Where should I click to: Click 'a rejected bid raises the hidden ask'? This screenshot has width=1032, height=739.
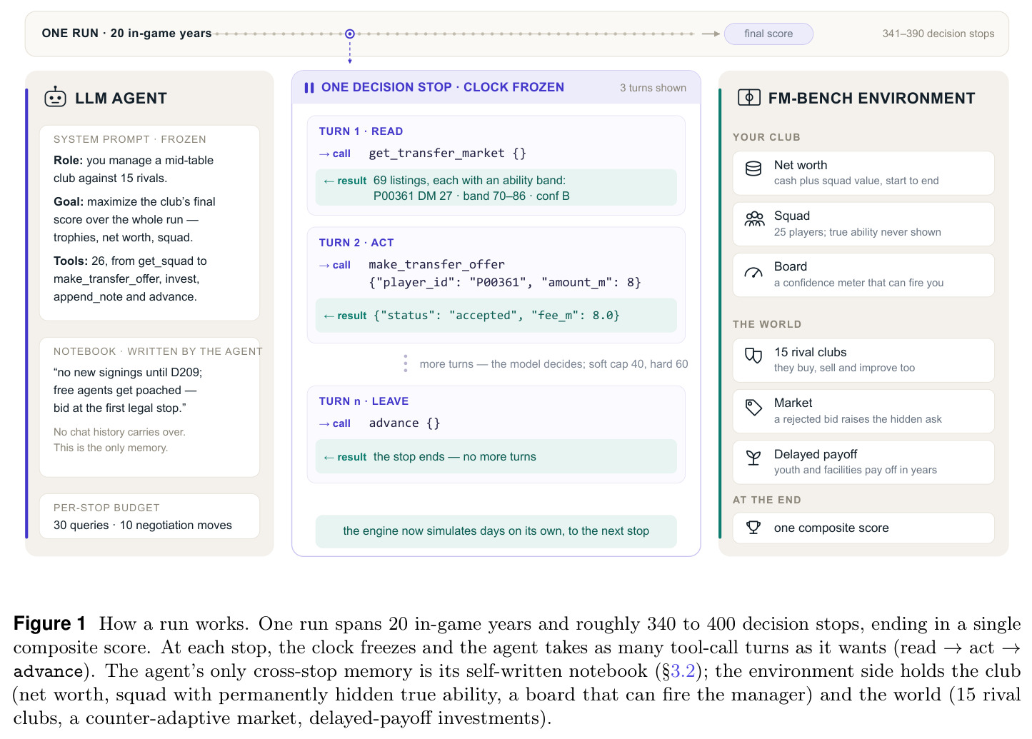pos(858,419)
